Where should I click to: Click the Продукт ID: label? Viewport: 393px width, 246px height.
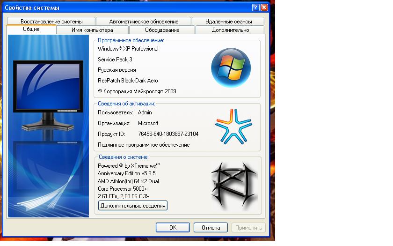111,134
